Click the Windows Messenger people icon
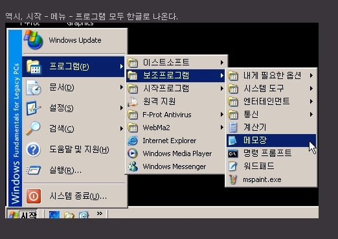 pyautogui.click(x=133, y=166)
